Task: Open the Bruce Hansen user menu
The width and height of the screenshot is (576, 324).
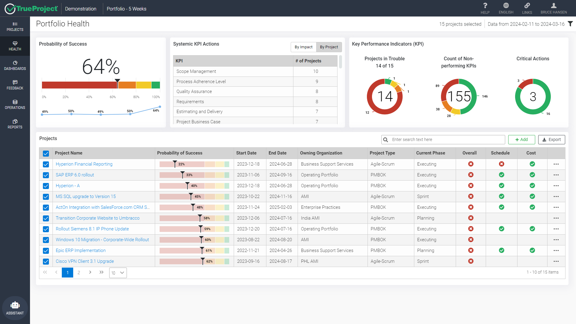Action: point(553,8)
